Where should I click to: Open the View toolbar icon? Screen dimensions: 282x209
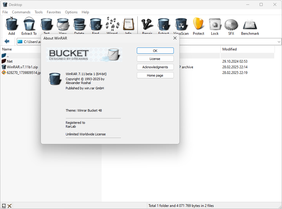(63, 24)
